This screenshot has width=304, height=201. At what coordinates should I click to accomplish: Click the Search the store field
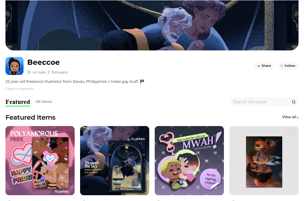coord(264,102)
